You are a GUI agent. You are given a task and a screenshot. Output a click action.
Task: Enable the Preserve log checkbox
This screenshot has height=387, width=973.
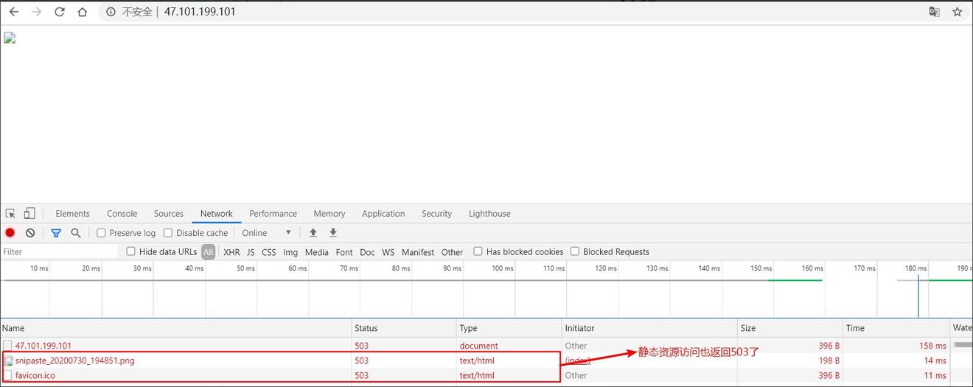pyautogui.click(x=102, y=233)
